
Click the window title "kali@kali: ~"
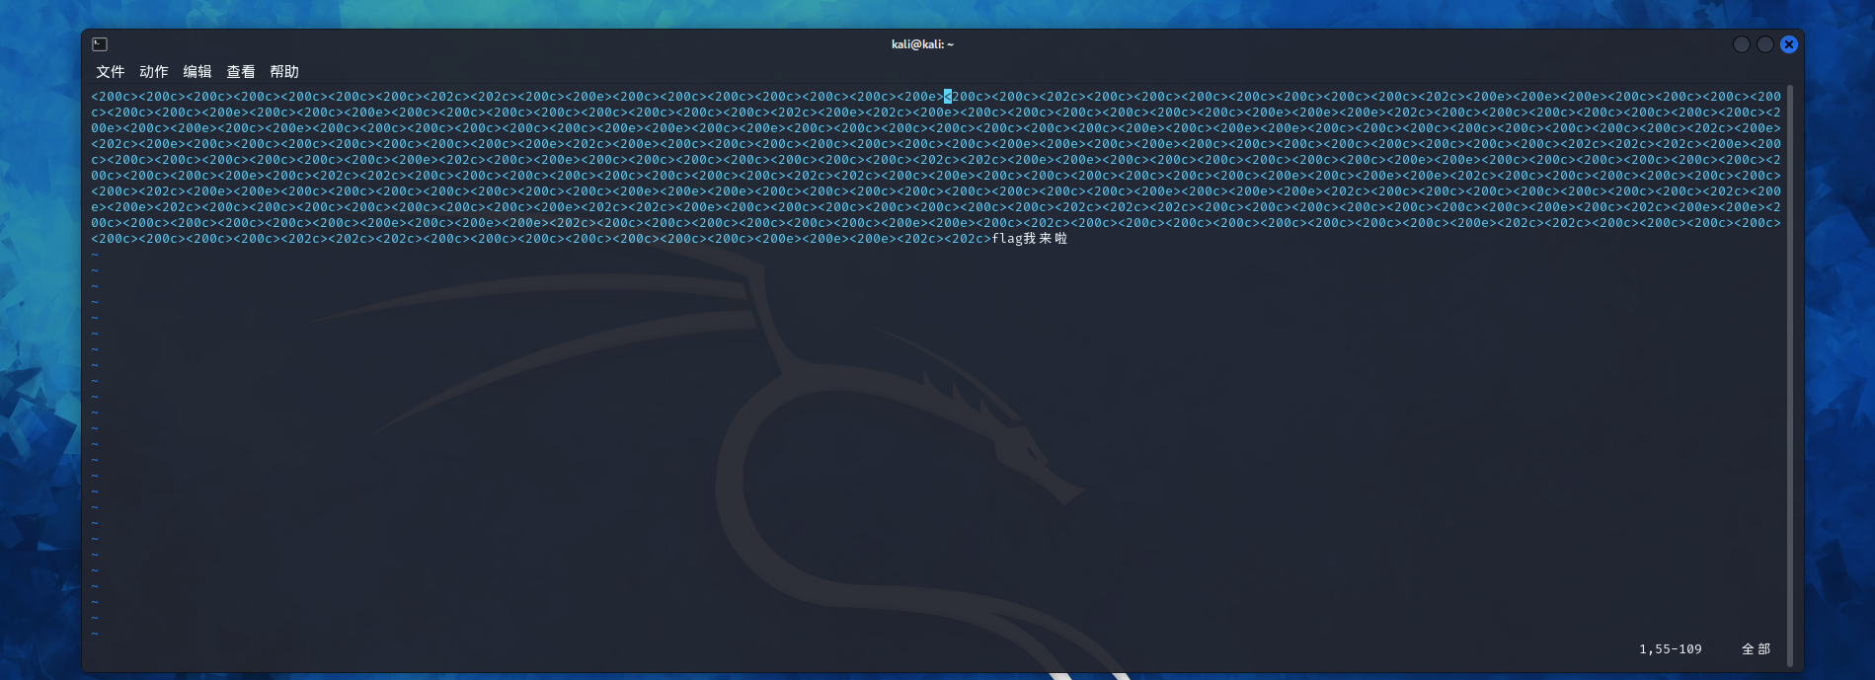pos(922,44)
